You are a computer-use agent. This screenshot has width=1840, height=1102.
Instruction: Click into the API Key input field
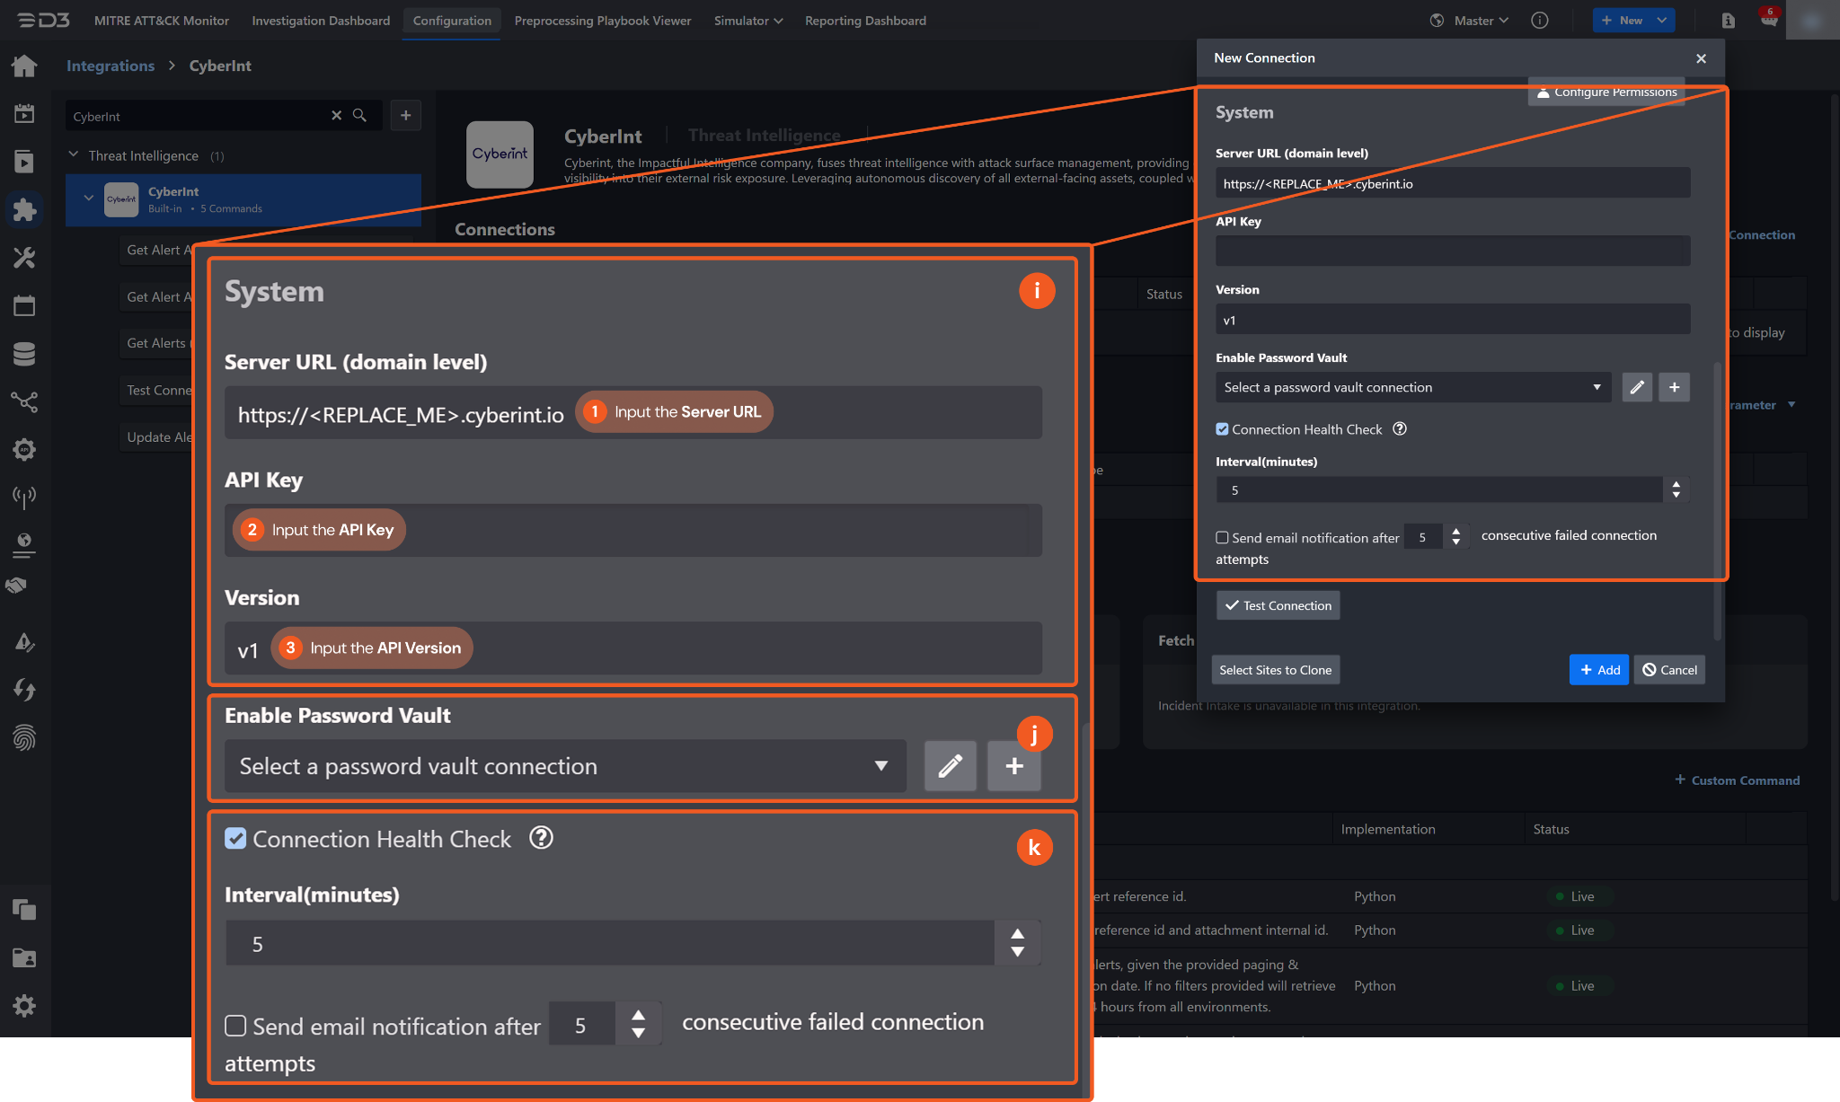pos(1452,251)
